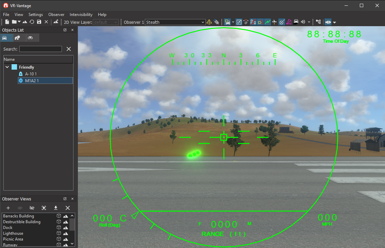Viewport: 385px width, 248px height.
Task: Open dropdown arrow next to vehicle labels icon
Action: pos(233,22)
